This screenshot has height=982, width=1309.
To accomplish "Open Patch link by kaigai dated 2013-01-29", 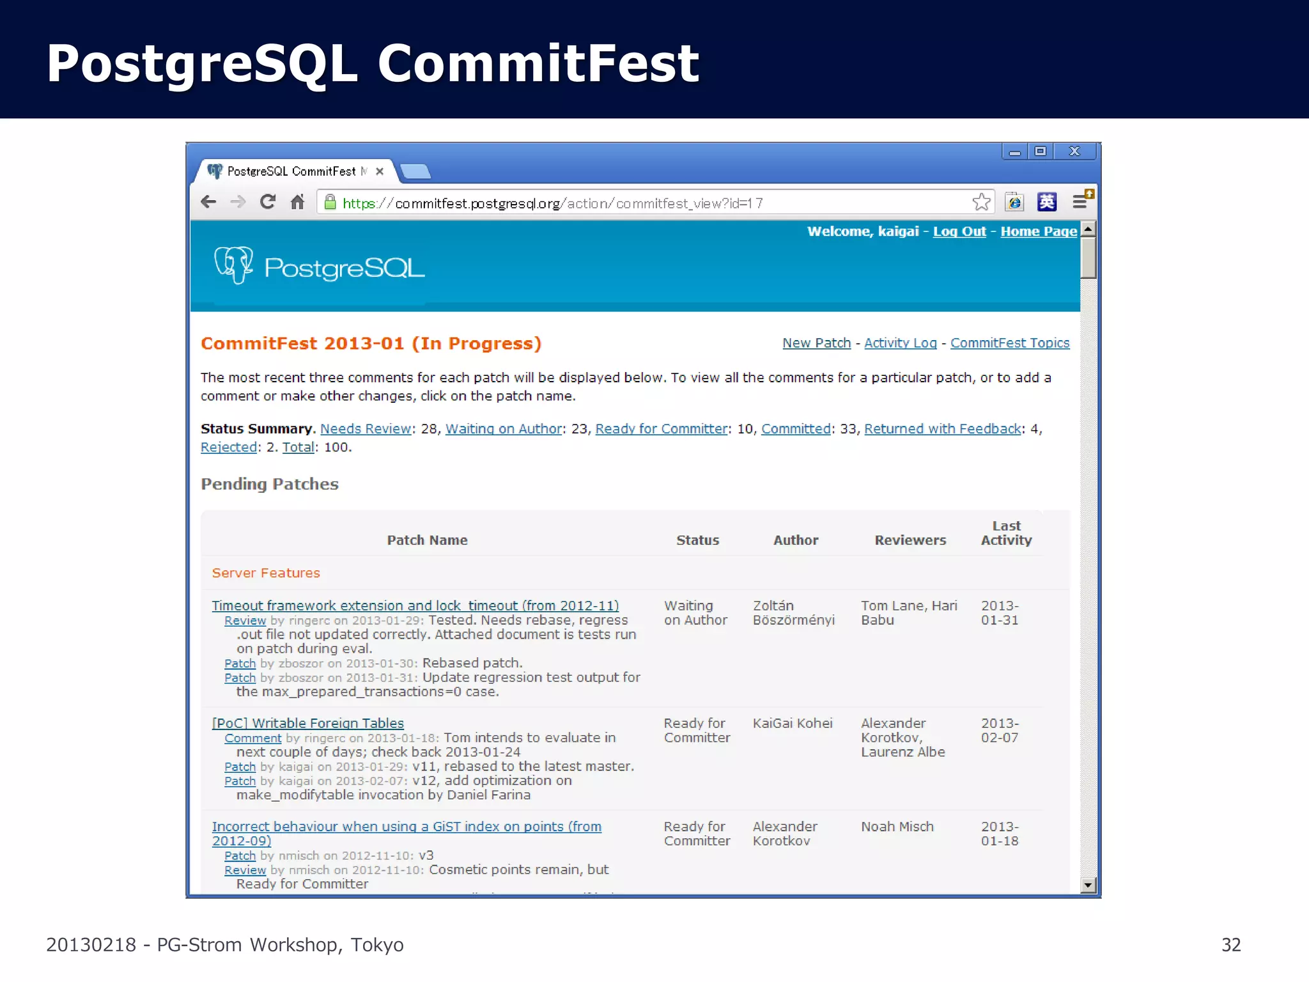I will (x=240, y=767).
